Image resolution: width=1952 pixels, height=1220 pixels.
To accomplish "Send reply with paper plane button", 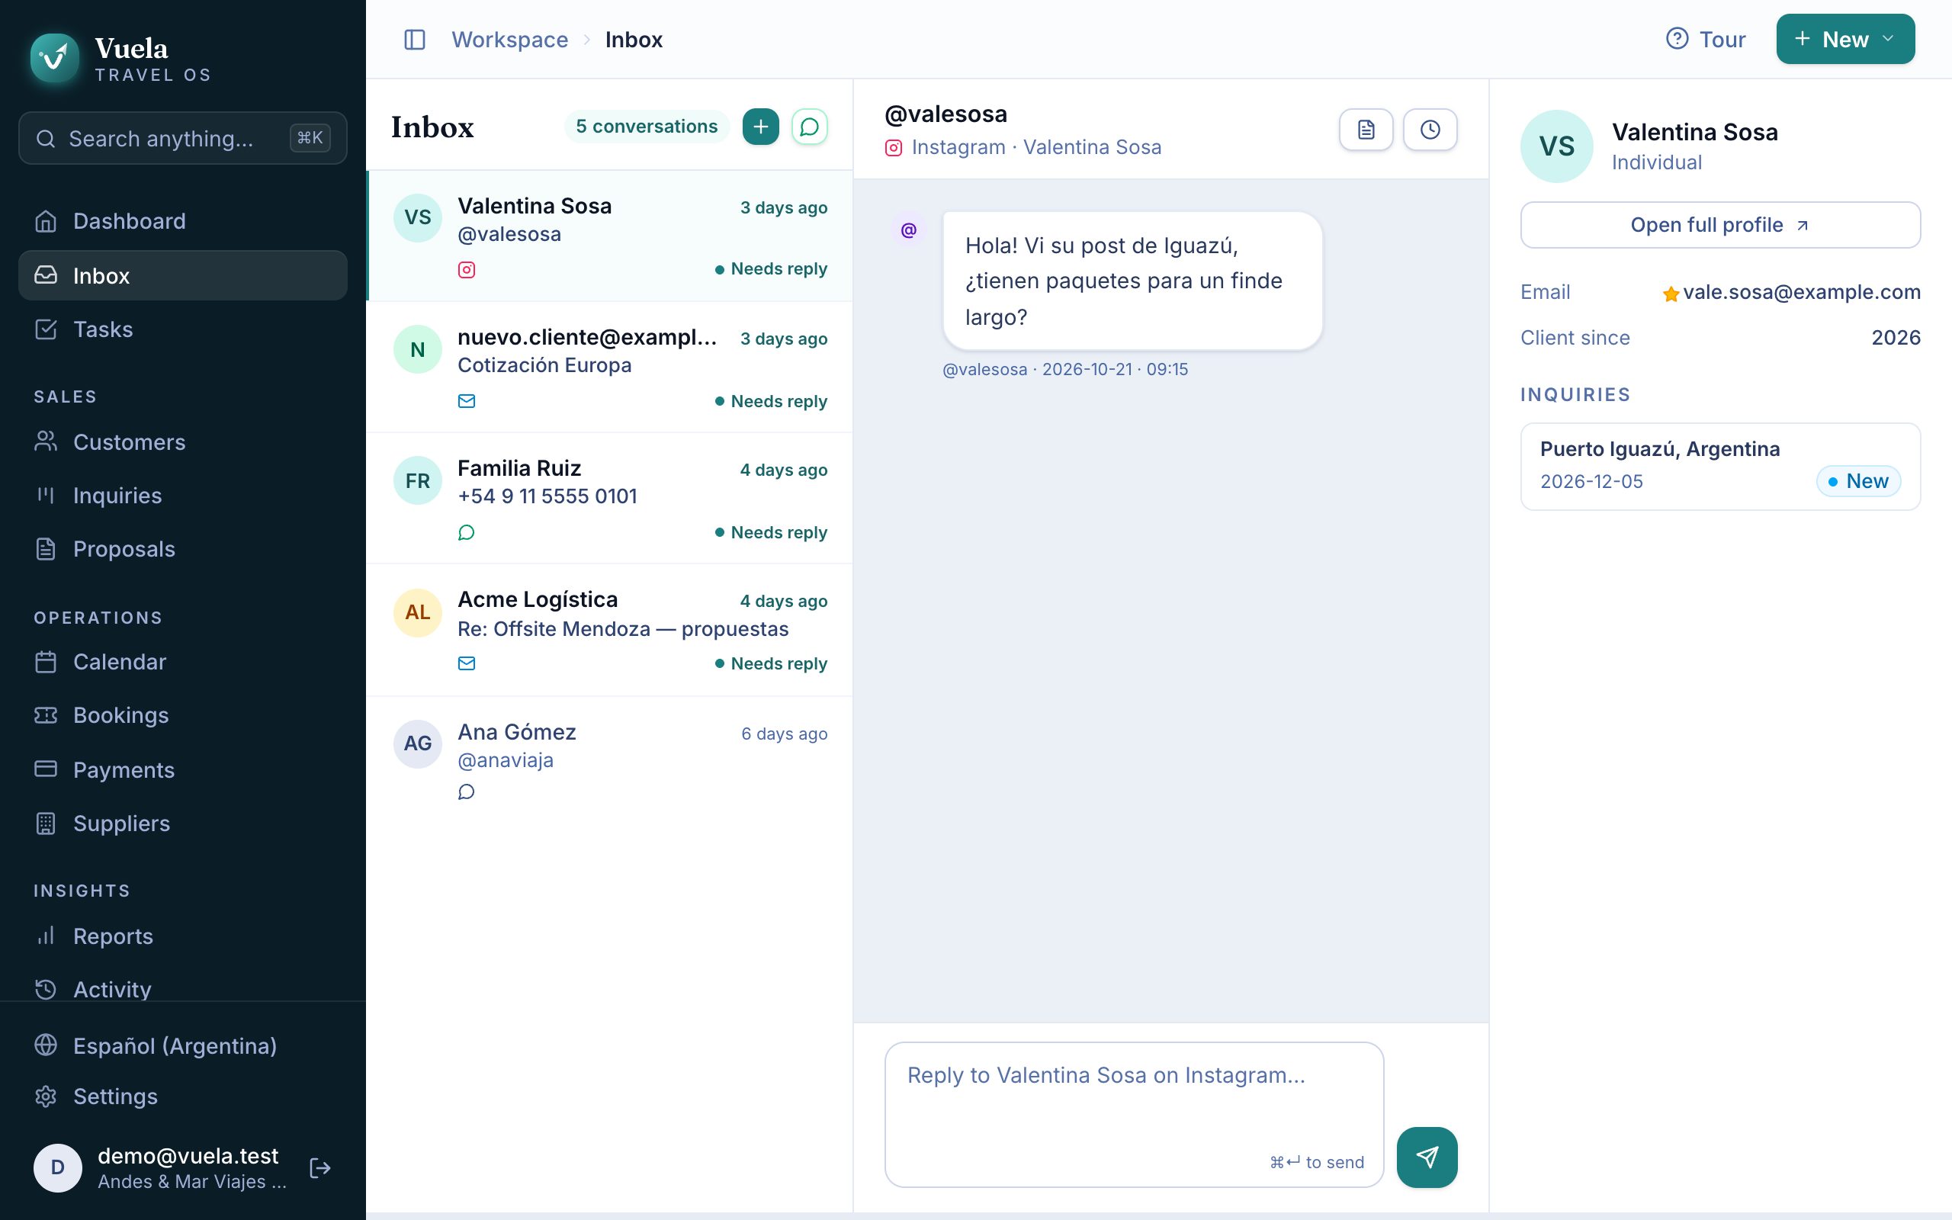I will pyautogui.click(x=1427, y=1157).
